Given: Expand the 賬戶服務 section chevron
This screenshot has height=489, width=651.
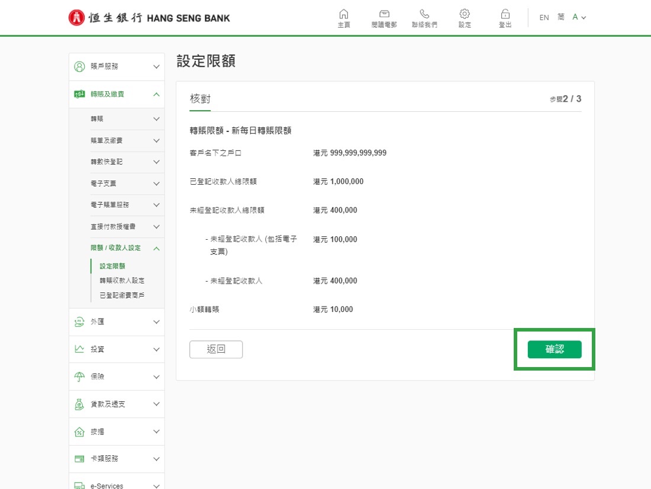Looking at the screenshot, I should (156, 67).
